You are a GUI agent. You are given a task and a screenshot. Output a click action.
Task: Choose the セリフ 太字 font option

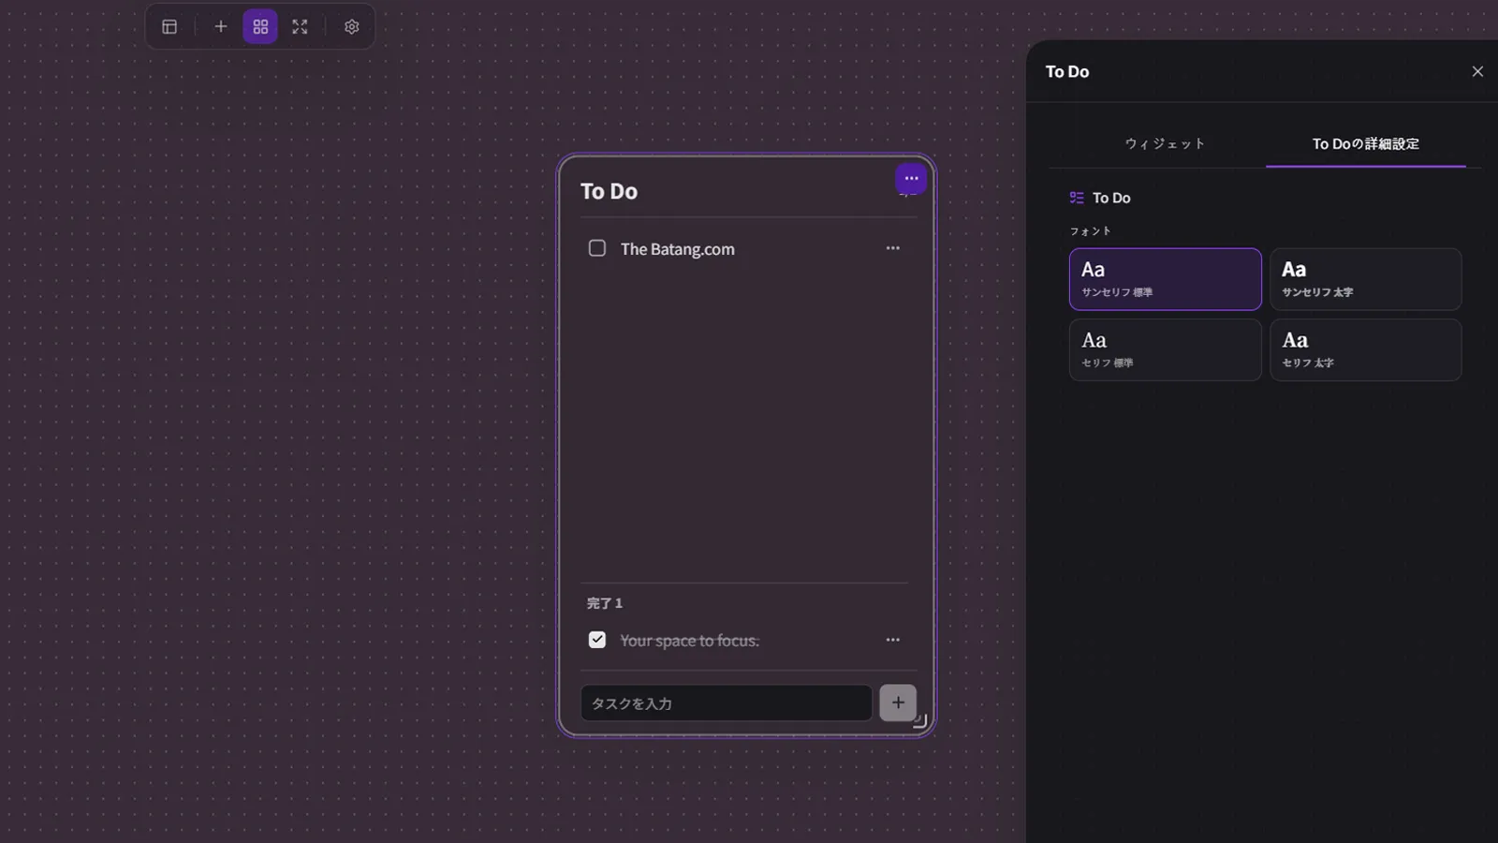[1365, 349]
